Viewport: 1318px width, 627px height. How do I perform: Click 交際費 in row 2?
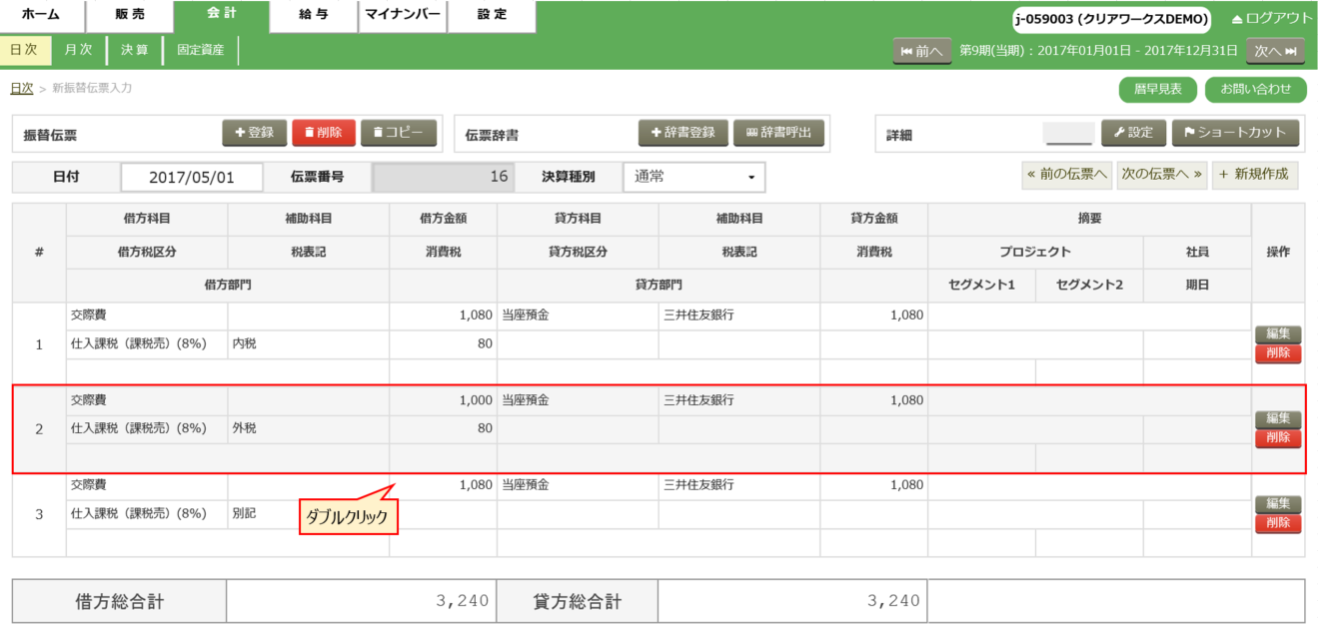89,400
